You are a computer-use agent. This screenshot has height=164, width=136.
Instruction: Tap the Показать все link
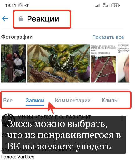(108, 37)
